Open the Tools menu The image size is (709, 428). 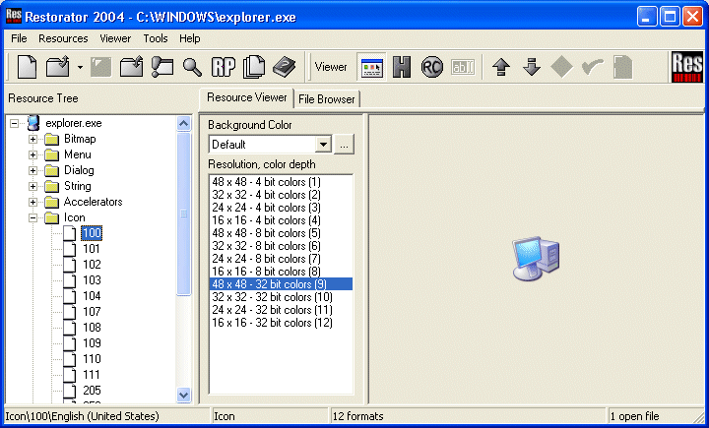156,39
